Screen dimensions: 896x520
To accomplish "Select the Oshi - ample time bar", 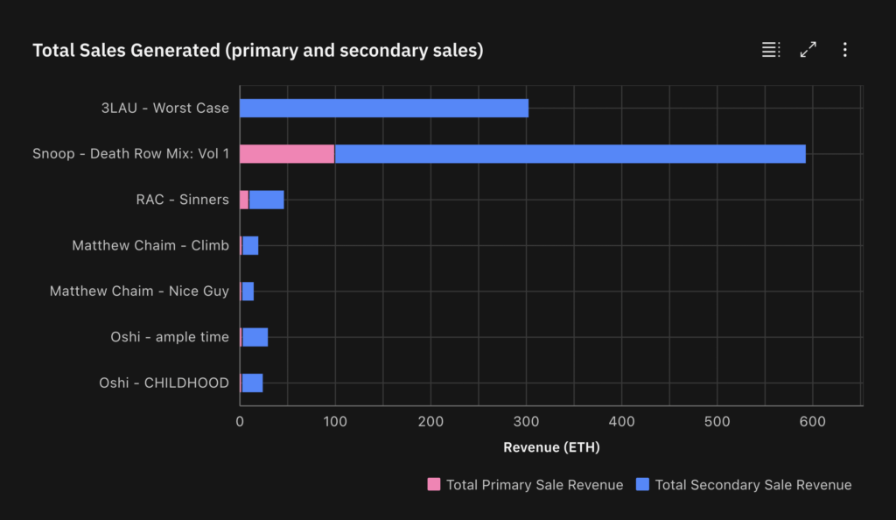I will [x=254, y=336].
